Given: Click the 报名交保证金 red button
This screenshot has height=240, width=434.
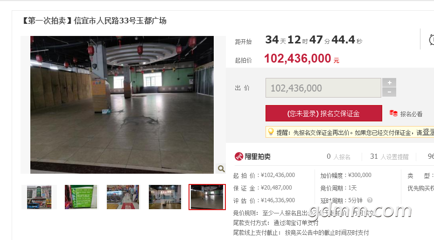Looking at the screenshot, I should 323,113.
